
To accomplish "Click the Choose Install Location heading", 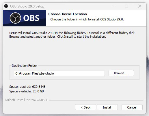I will click(68, 14).
